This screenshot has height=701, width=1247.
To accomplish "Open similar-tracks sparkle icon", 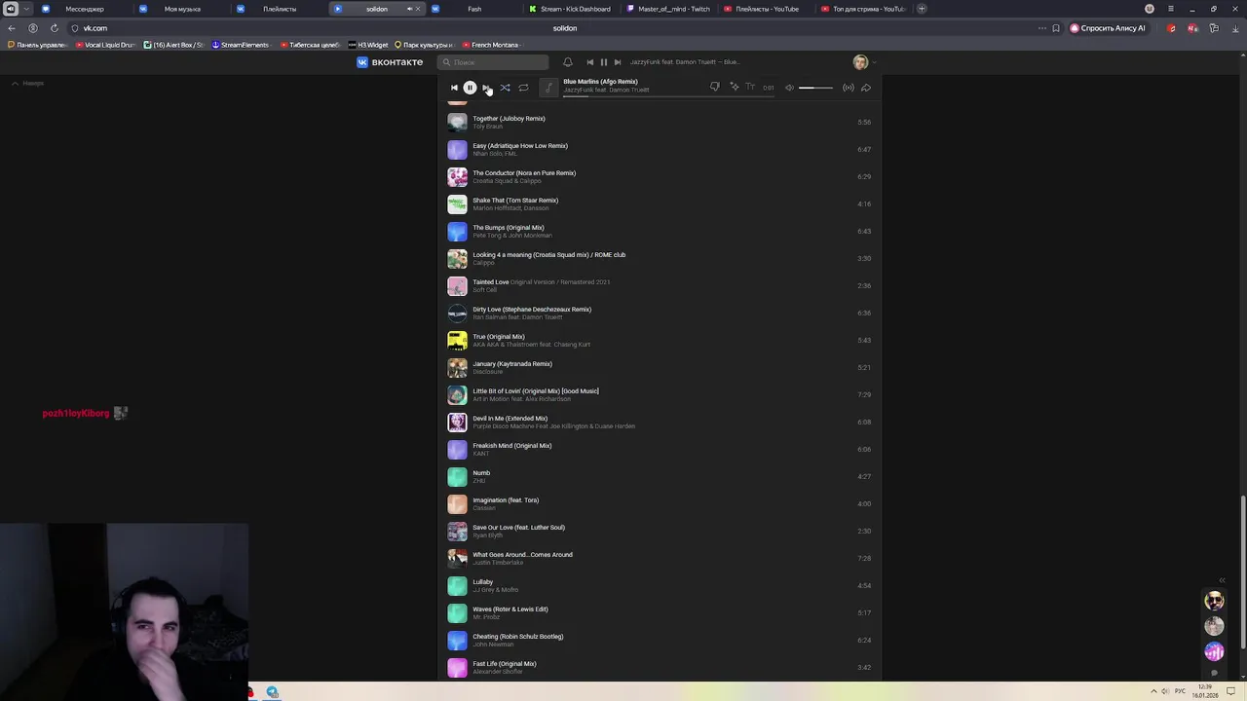I will pyautogui.click(x=734, y=88).
